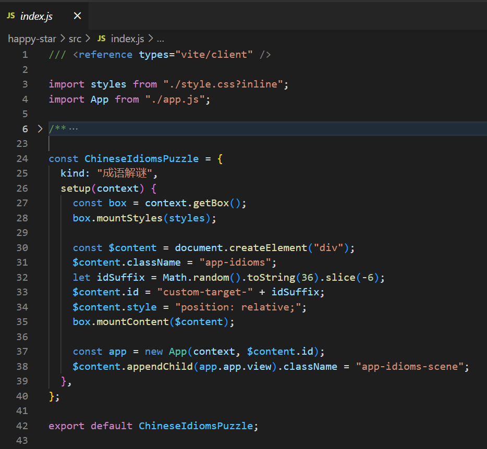The height and width of the screenshot is (449, 487).
Task: Click line number 24 in the gutter
Action: point(22,158)
